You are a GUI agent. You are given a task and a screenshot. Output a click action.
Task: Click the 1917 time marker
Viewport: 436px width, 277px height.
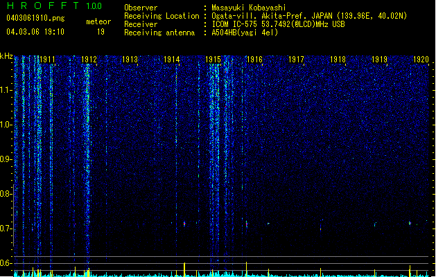tap(296, 59)
